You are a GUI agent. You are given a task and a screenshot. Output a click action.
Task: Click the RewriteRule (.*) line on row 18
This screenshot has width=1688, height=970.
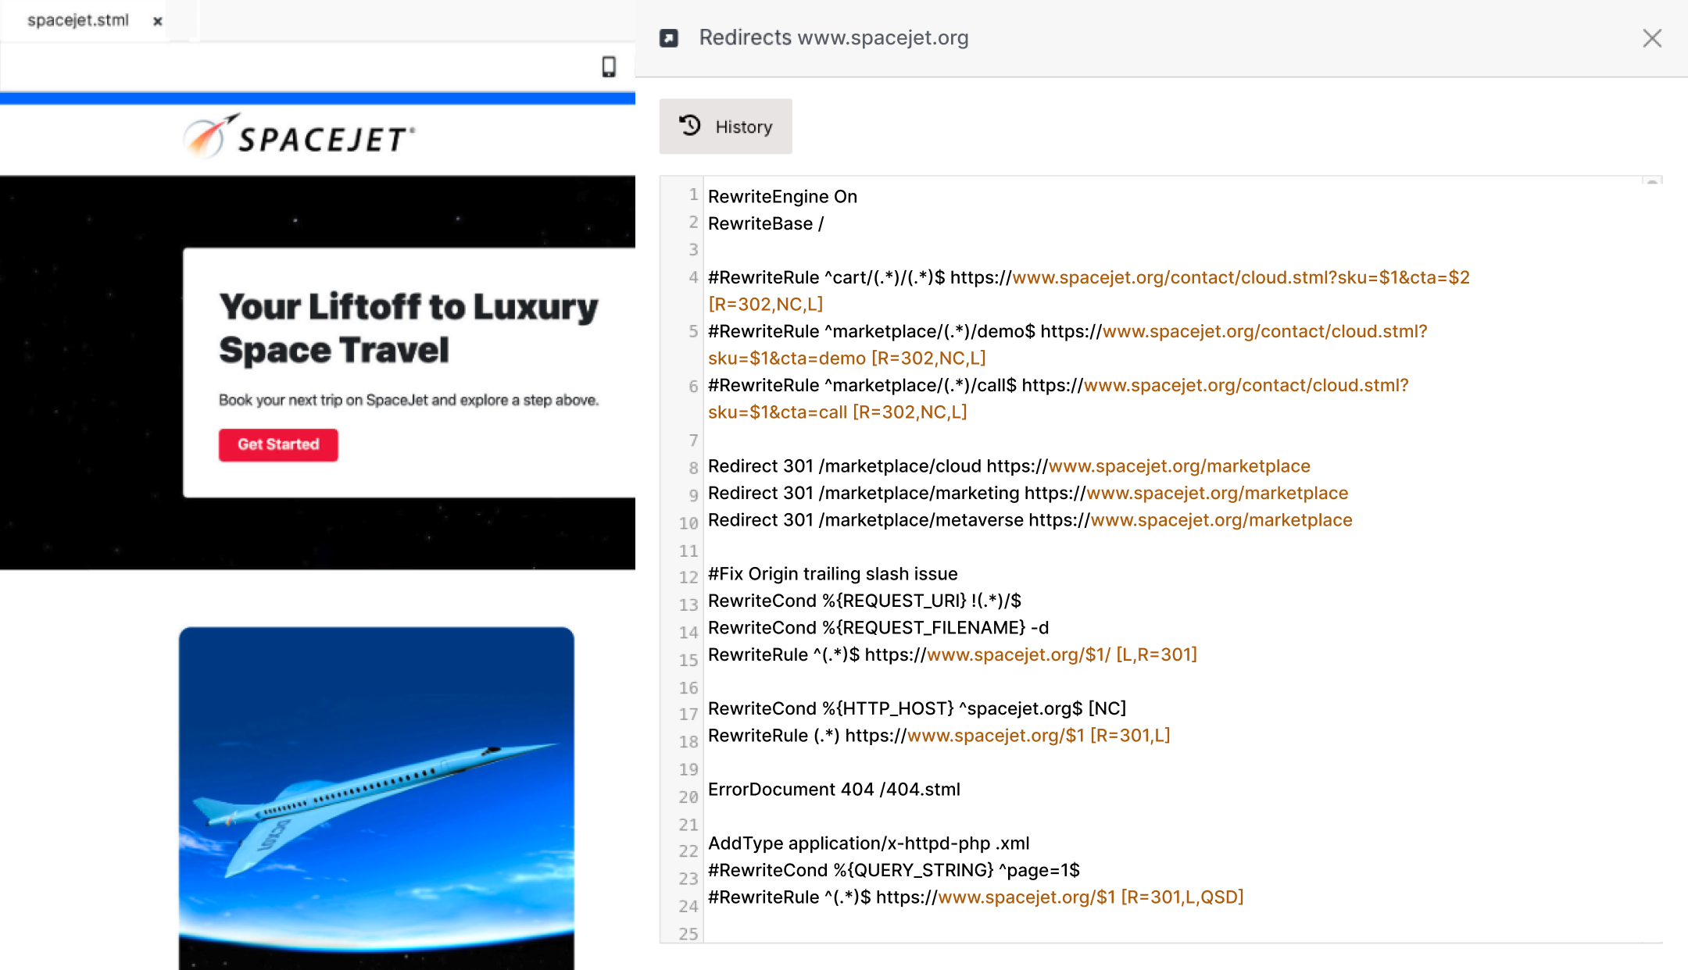tap(939, 736)
